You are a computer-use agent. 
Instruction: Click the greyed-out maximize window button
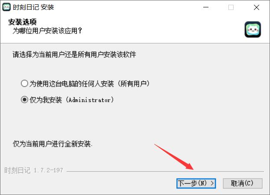[x=231, y=7]
